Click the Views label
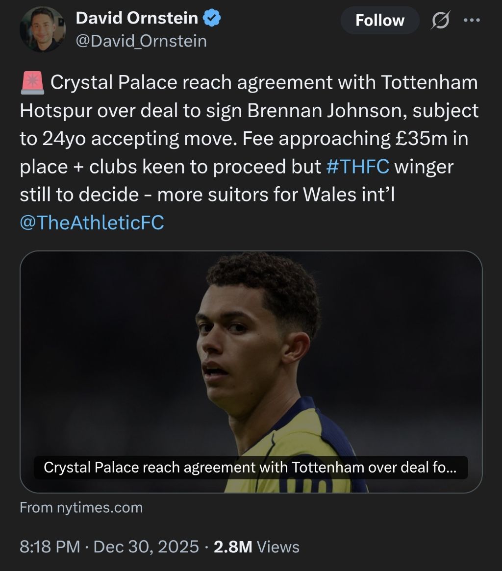The height and width of the screenshot is (571, 502). [x=278, y=546]
